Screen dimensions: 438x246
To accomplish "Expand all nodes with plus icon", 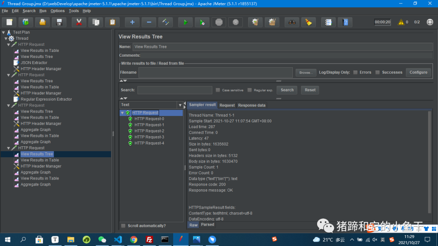I will click(132, 22).
